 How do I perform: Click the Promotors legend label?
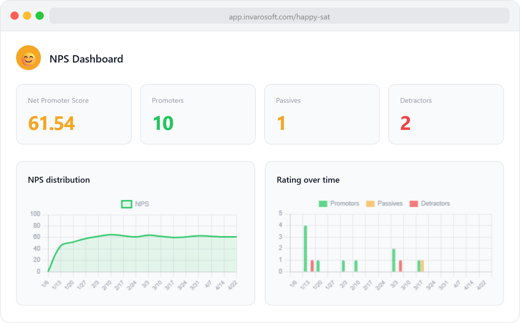(x=345, y=204)
